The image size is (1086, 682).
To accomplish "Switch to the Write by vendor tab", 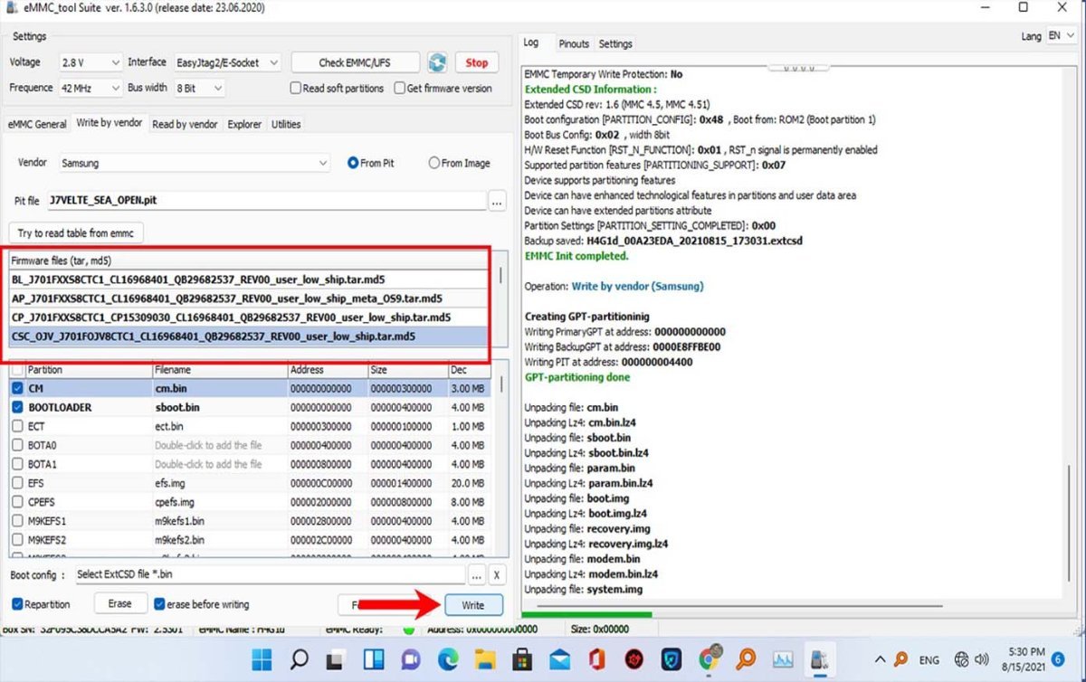I will click(x=110, y=123).
